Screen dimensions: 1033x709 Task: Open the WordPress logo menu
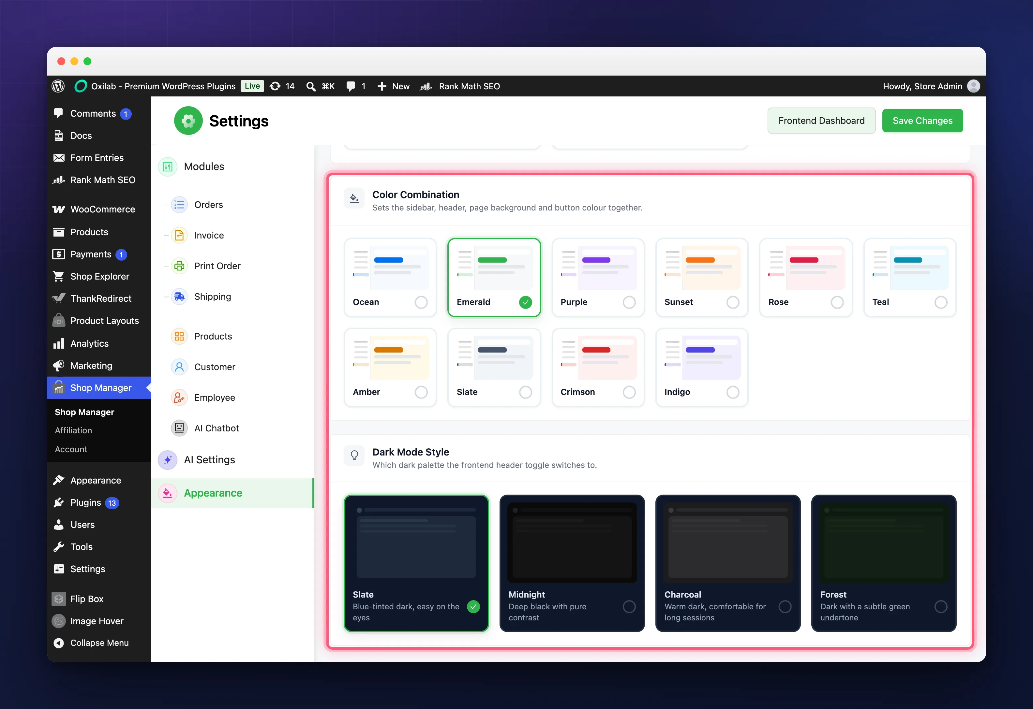coord(58,86)
